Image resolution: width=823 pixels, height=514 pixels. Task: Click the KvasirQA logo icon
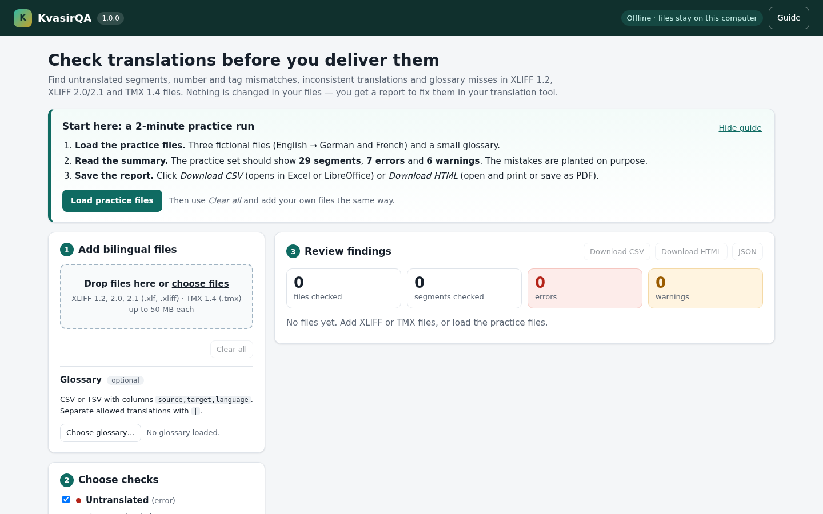[23, 18]
